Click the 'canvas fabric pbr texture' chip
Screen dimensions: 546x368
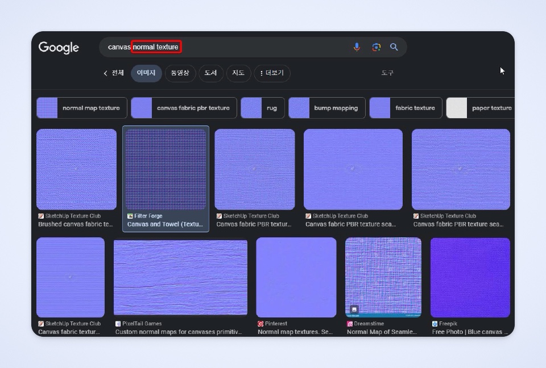click(184, 108)
